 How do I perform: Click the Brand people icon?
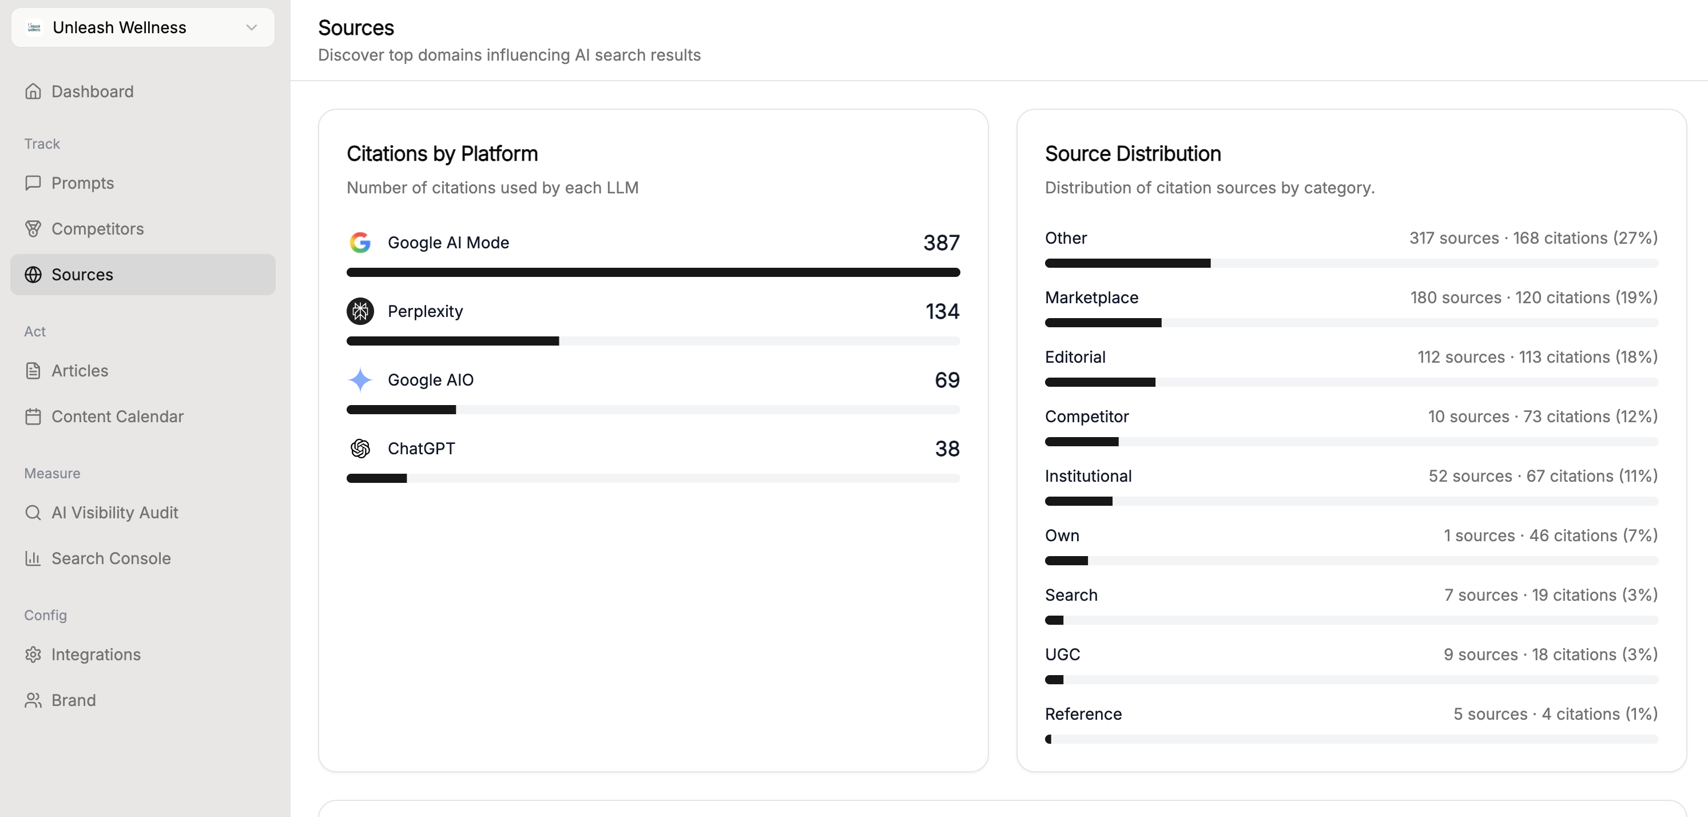[x=33, y=700]
